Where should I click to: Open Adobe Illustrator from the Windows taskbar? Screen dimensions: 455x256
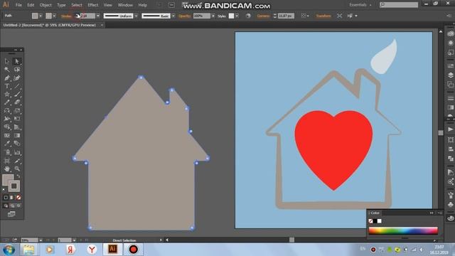112,249
